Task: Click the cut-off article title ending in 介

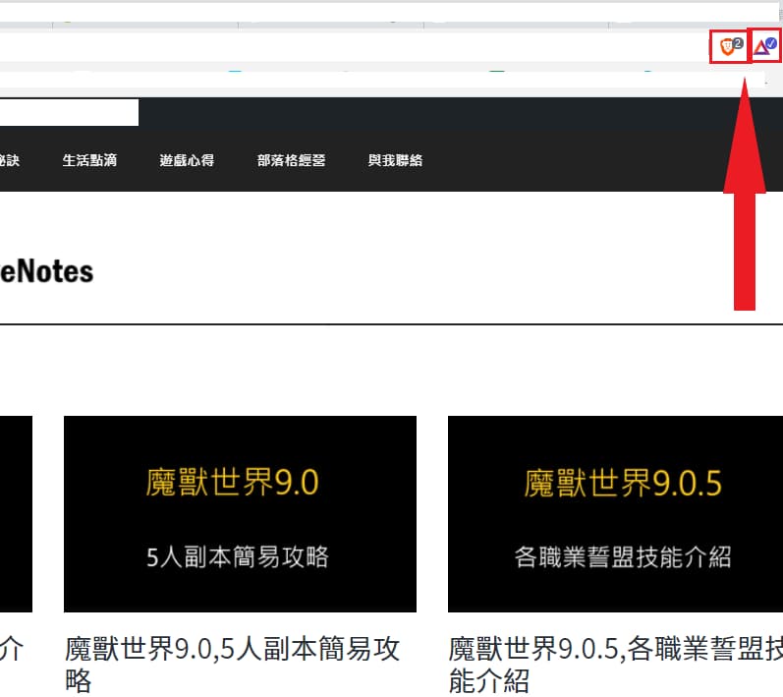Action: (14, 650)
